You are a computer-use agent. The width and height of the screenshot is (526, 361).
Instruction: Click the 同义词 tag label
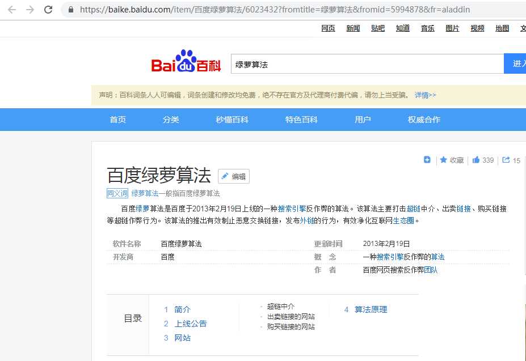tap(117, 193)
